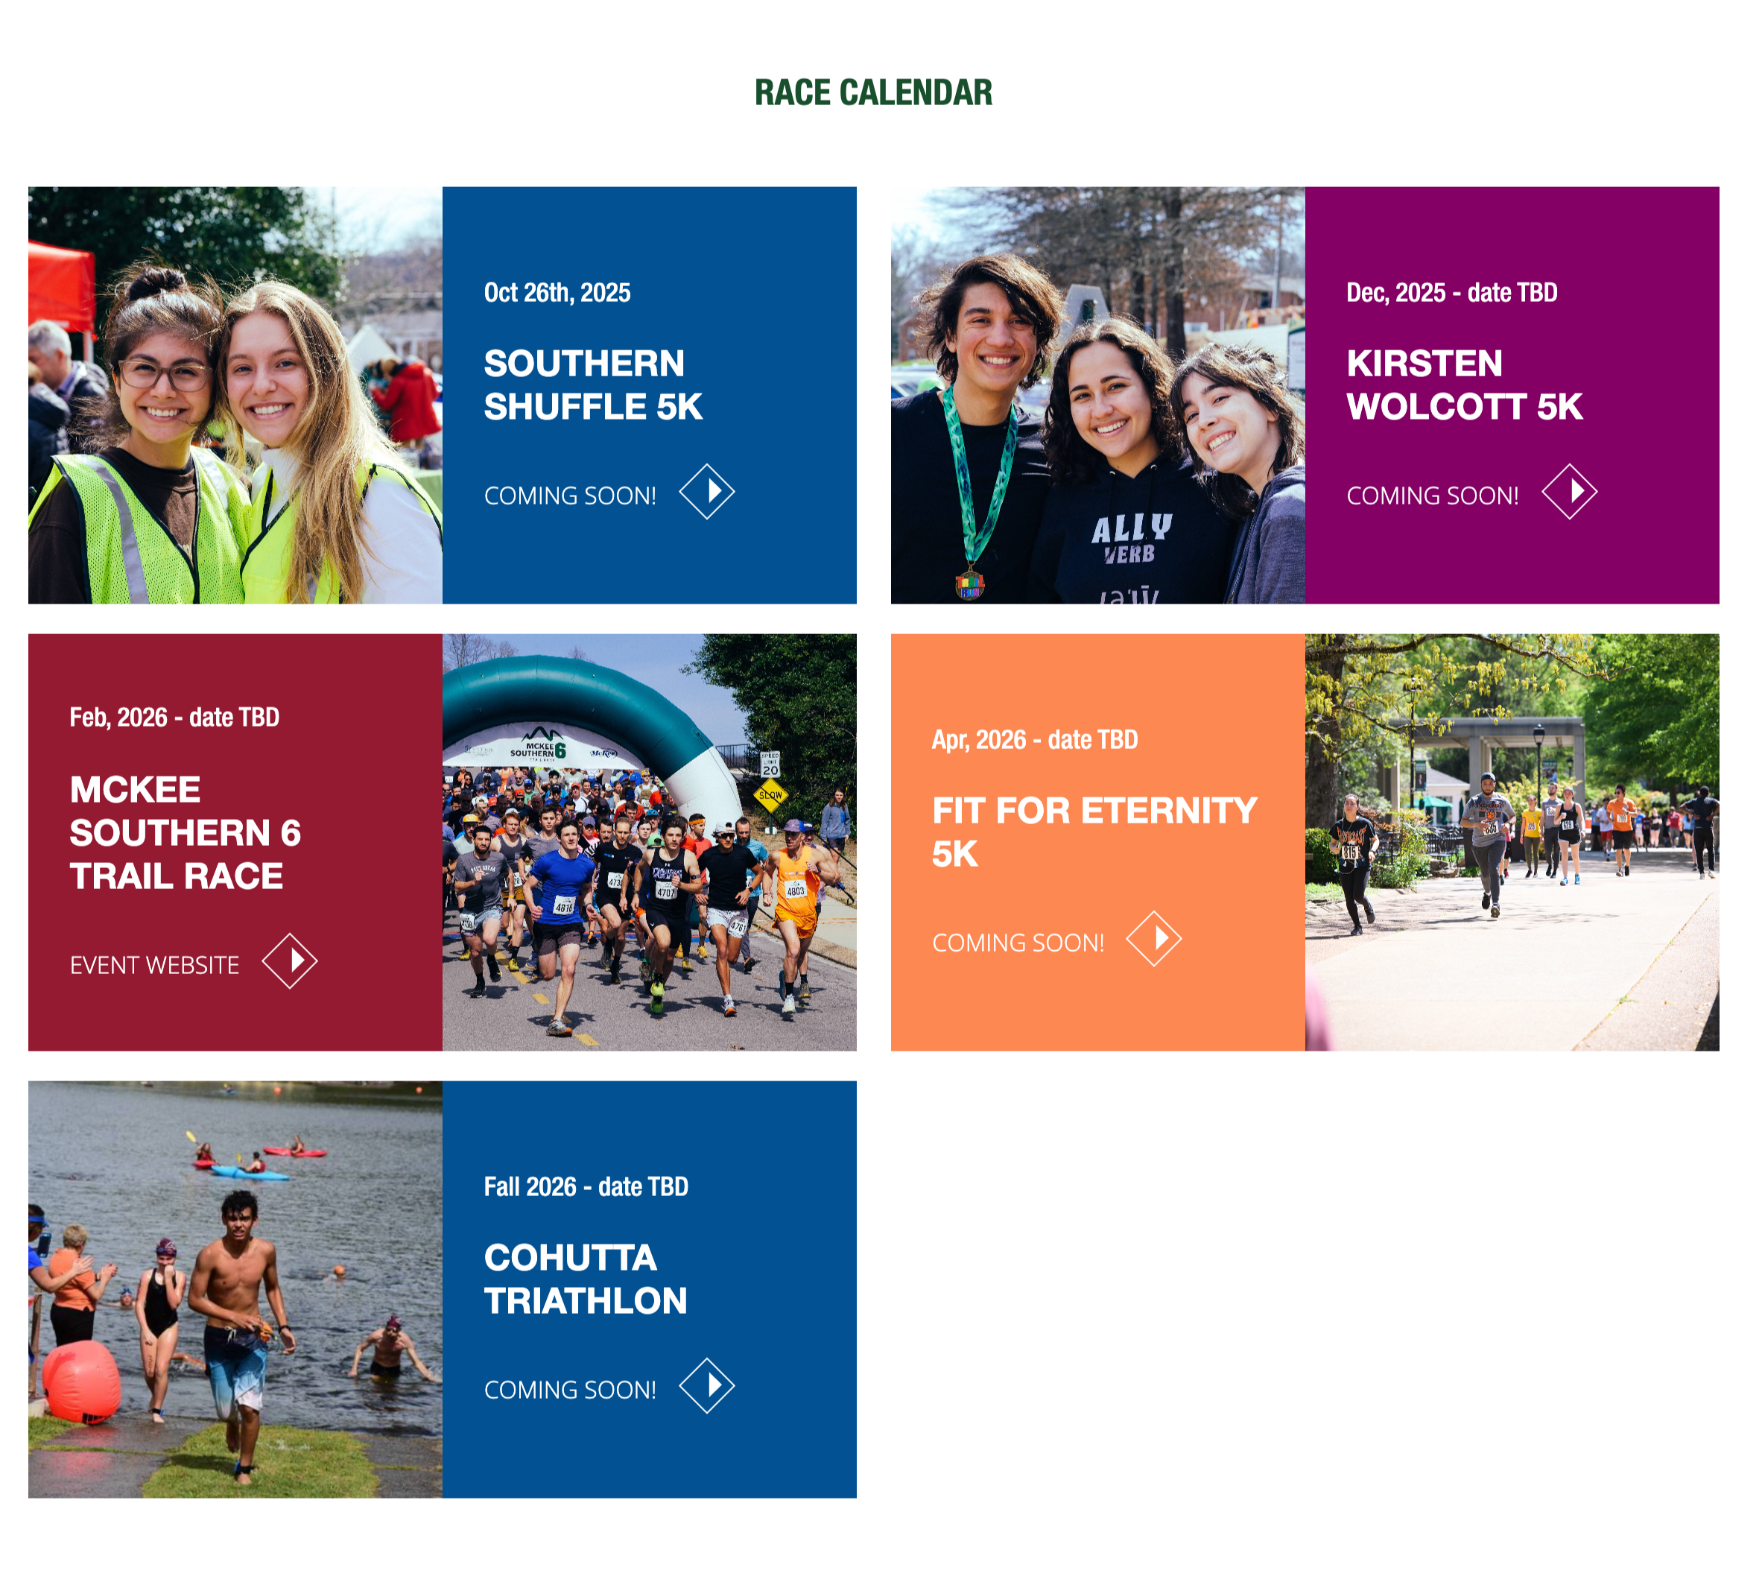
Task: Click the diamond arrow icon for Fit For Eternity 5K
Action: (1154, 939)
